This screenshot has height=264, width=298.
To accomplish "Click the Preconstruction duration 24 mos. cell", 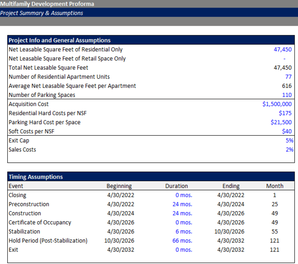I will (182, 204).
